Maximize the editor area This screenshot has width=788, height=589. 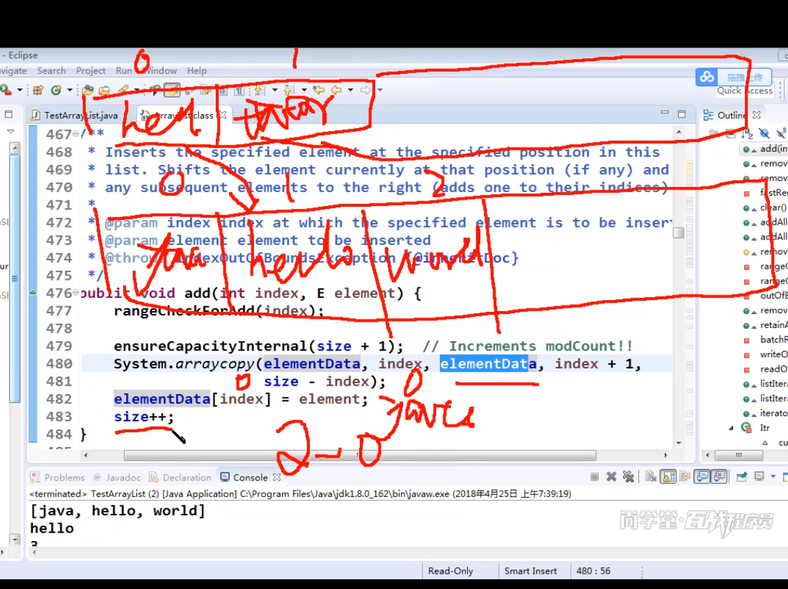[681, 114]
